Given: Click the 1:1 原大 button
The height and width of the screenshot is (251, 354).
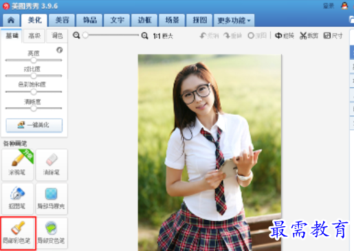Looking at the screenshot, I should coord(163,36).
